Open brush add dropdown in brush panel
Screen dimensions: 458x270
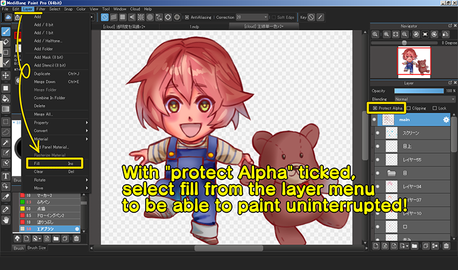pyautogui.click(x=37, y=238)
